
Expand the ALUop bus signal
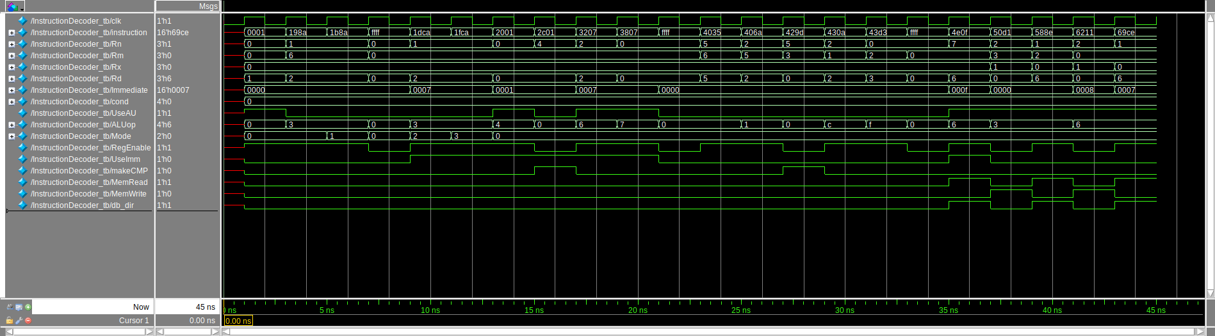click(x=12, y=125)
